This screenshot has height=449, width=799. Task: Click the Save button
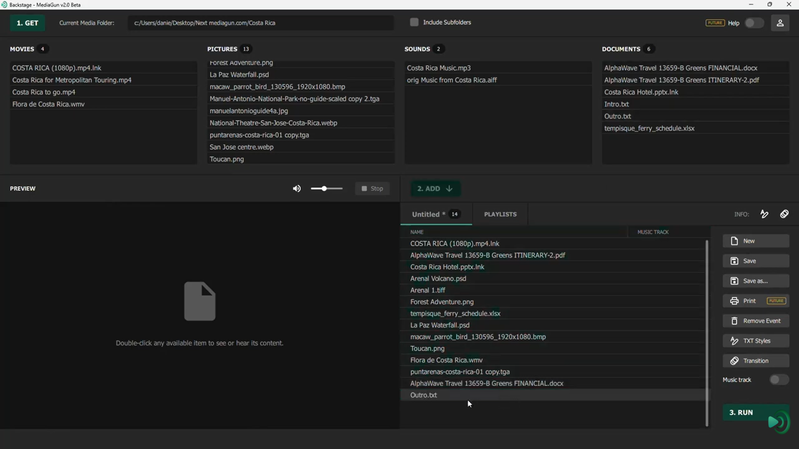coord(756,261)
